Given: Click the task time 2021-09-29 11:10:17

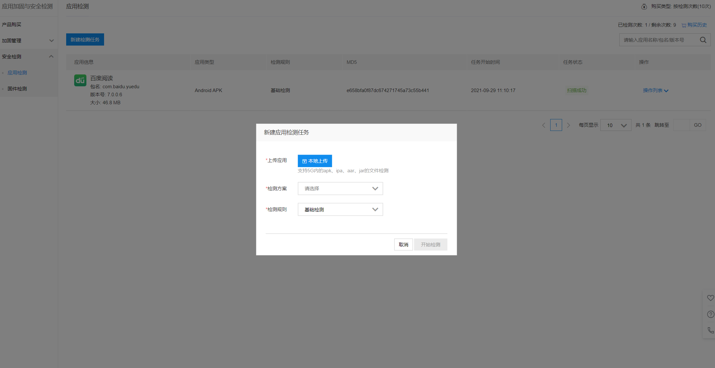Looking at the screenshot, I should [x=493, y=90].
